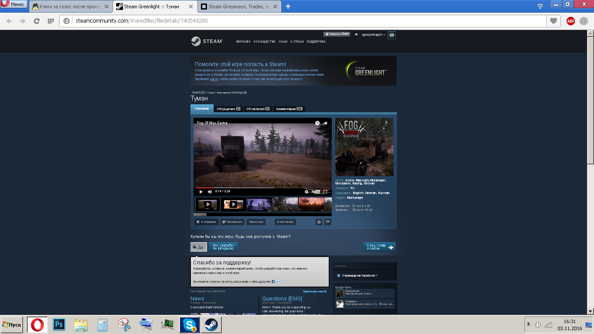This screenshot has width=594, height=334.
Task: Click the Загрузить Steam install button
Action: (x=337, y=33)
